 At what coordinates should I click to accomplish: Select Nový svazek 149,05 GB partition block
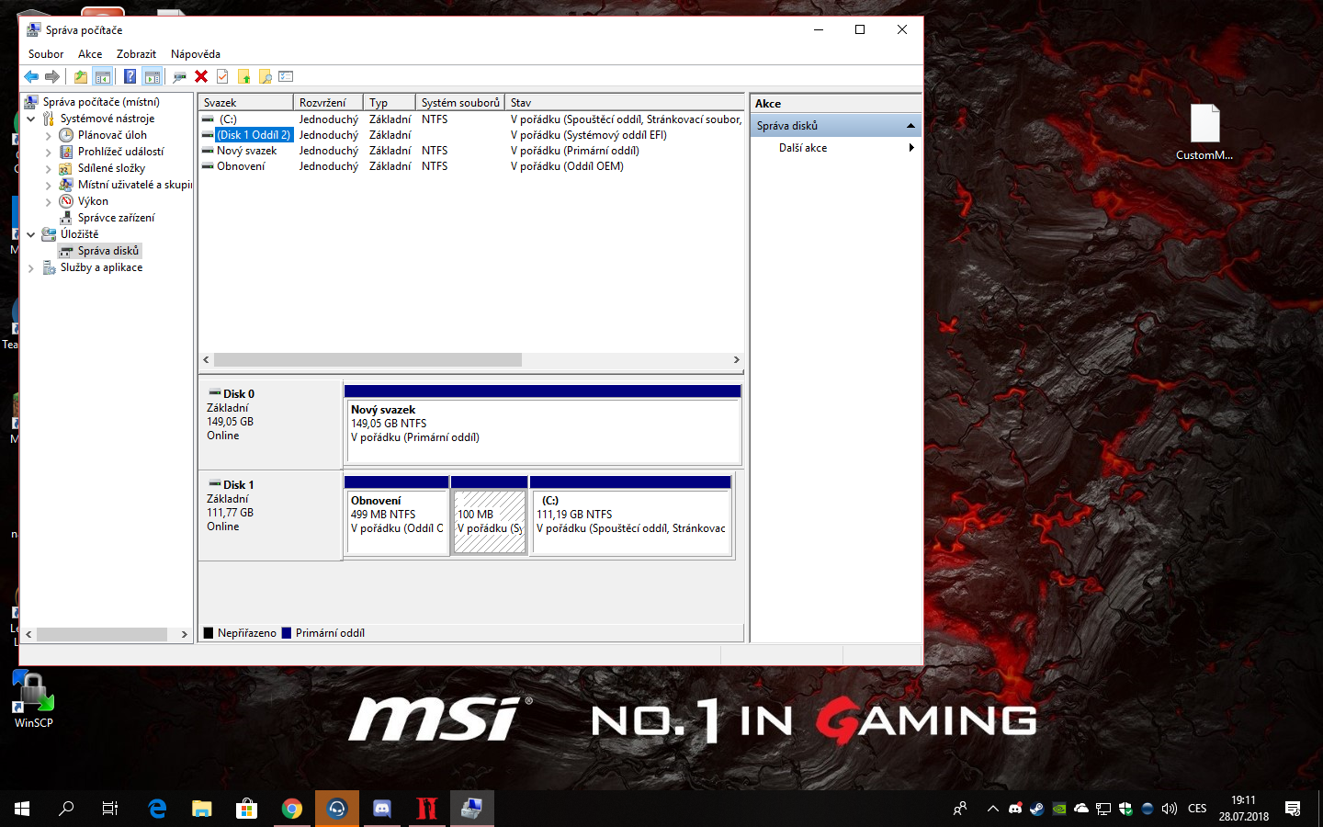(x=543, y=425)
